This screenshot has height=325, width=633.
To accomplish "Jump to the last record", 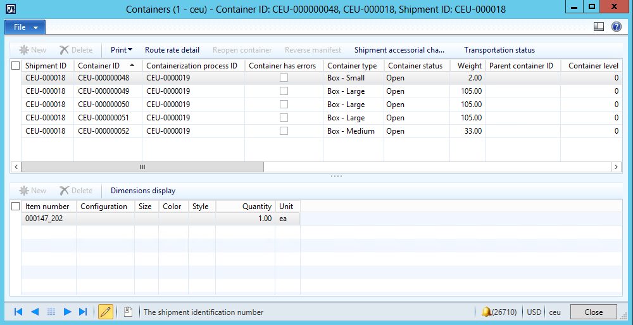I will click(83, 312).
